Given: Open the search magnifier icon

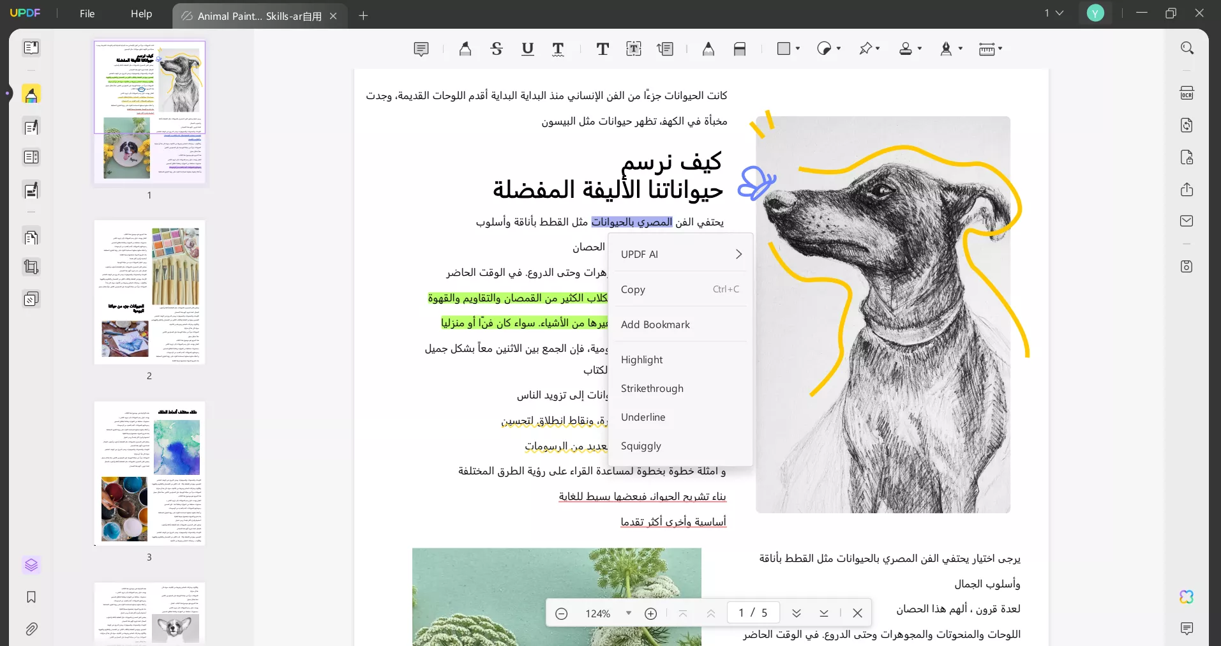Looking at the screenshot, I should point(1187,48).
